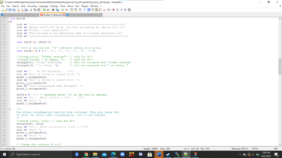Open Steam from the taskbar
Viewport: 282px width, 158px height.
click(x=168, y=154)
